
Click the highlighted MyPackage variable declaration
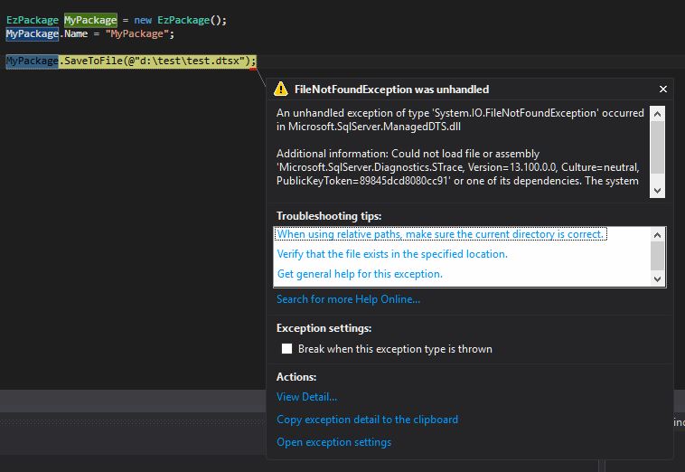click(90, 20)
